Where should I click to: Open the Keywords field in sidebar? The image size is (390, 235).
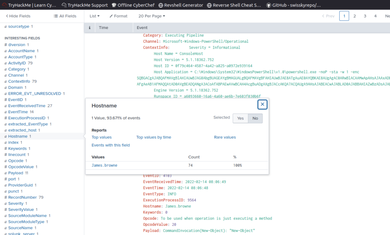click(17, 149)
